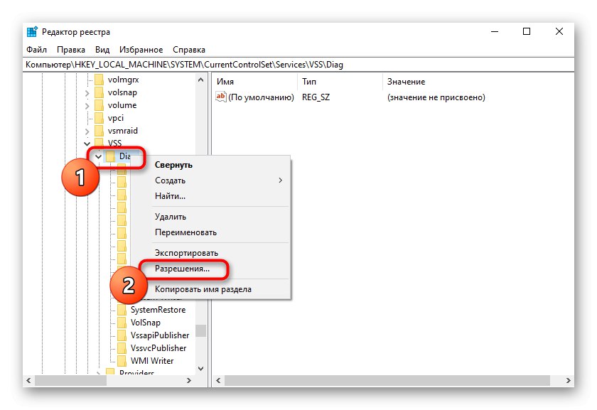
Task: Click the ab string value icon
Action: [x=221, y=97]
